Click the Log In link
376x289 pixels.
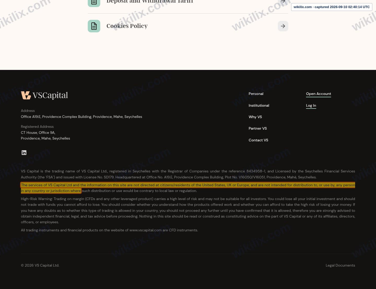tap(311, 106)
